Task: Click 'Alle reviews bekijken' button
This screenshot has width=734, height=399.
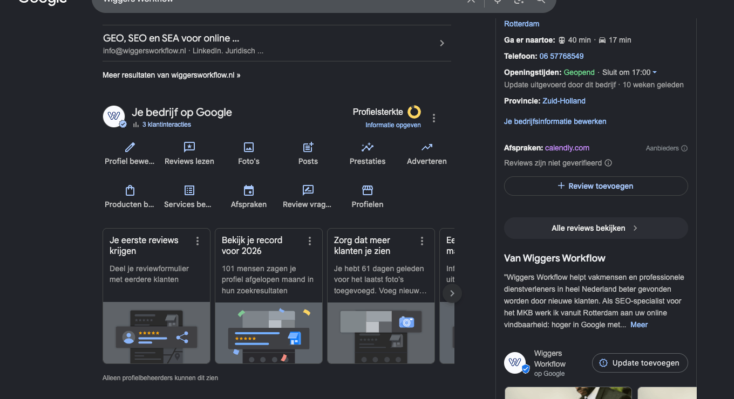Action: tap(596, 228)
